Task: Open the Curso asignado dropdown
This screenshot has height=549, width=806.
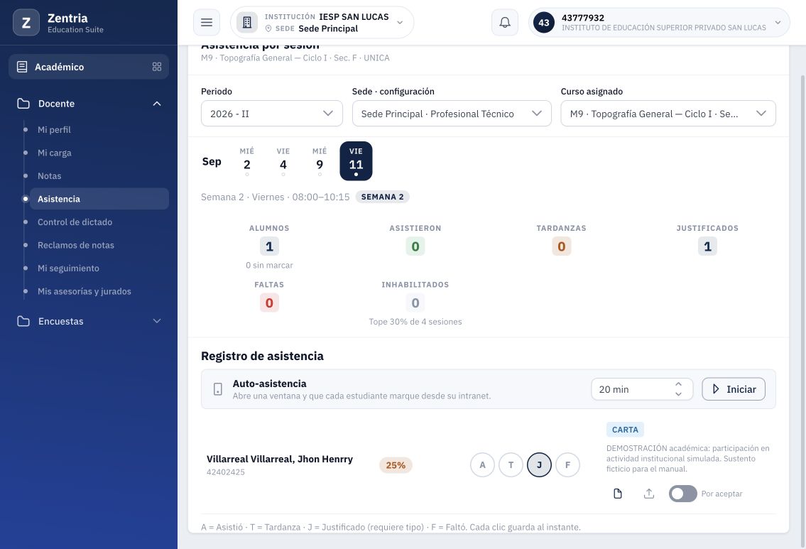Action: (668, 114)
